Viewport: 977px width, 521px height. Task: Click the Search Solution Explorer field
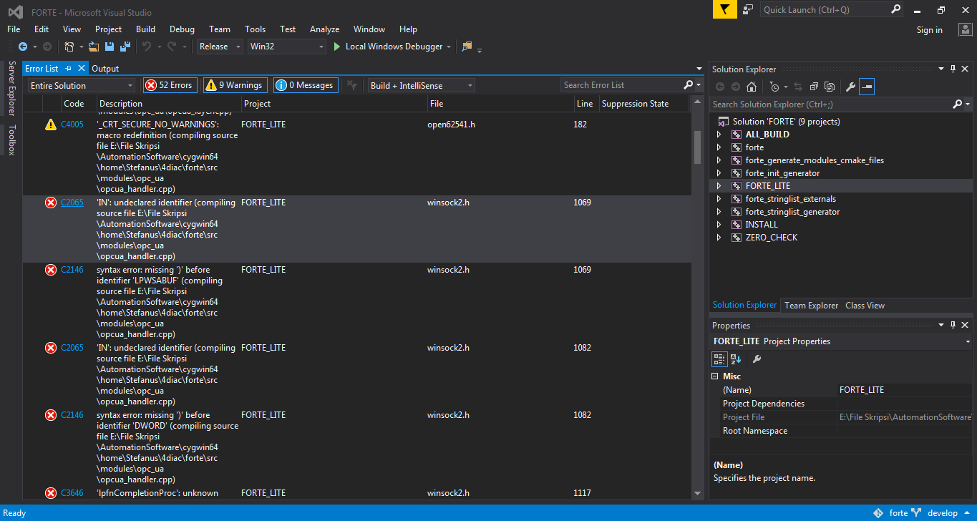pos(830,104)
